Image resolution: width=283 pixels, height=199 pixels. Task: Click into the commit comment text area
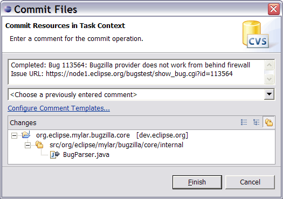tap(136, 72)
